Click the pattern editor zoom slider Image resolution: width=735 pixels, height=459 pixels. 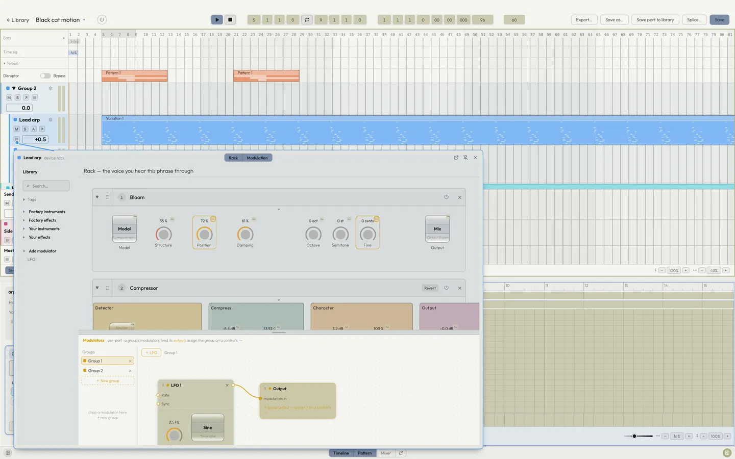[x=639, y=436]
